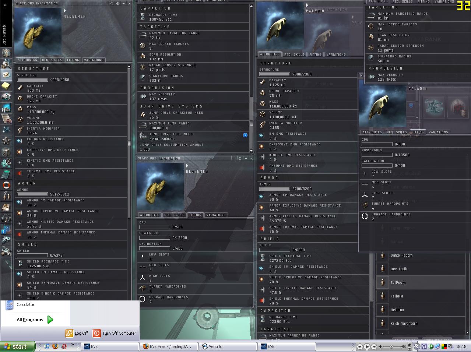Click Radar Sensor Strength icon in Redeemer targeting
This screenshot has height=352, width=471.
(143, 67)
